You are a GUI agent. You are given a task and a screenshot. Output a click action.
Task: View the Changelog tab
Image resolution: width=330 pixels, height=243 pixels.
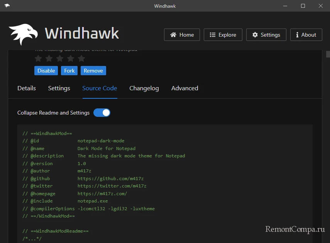[144, 88]
